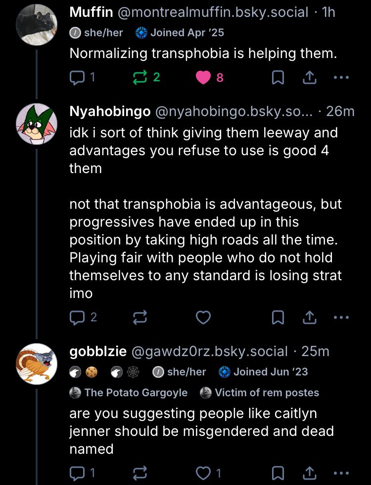Unlike Muffin's post via the pink heart
371x485 pixels.
coord(203,77)
